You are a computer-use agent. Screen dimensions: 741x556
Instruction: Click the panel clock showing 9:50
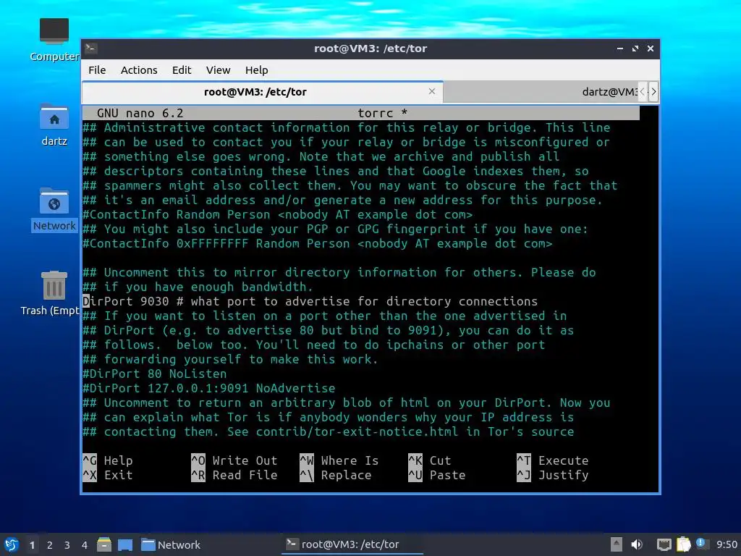[x=727, y=544]
